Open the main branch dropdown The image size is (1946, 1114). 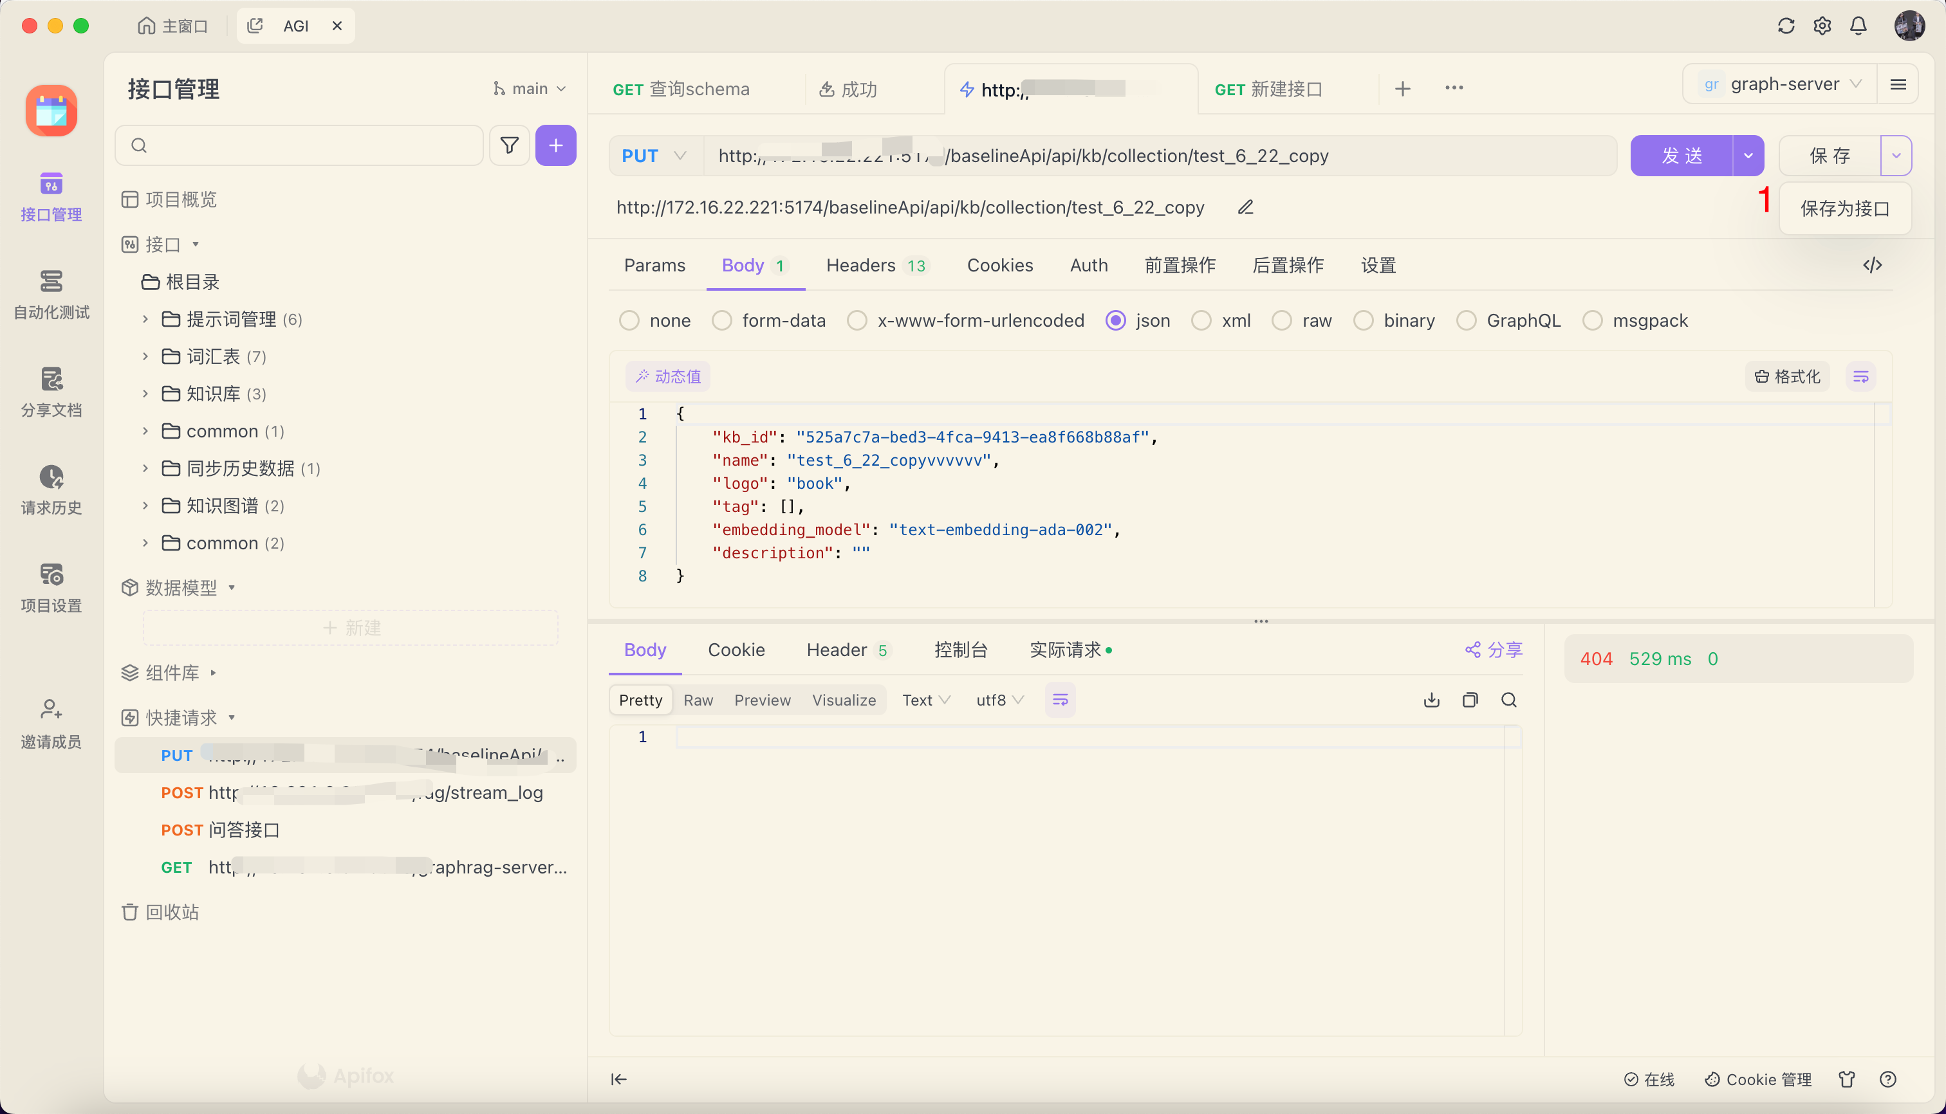tap(530, 89)
